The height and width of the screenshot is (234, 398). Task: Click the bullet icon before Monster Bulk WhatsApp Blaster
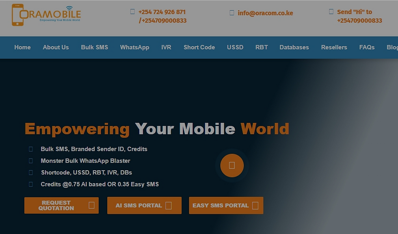31,161
